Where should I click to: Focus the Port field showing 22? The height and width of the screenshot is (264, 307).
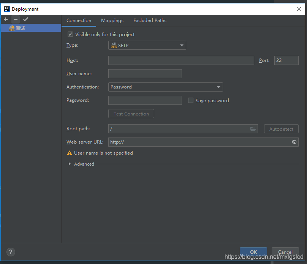(x=286, y=60)
